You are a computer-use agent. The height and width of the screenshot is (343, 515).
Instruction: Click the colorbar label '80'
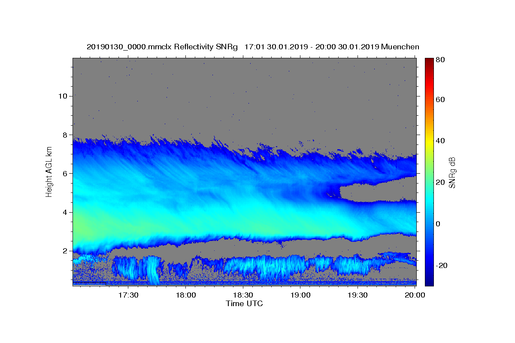(x=441, y=60)
